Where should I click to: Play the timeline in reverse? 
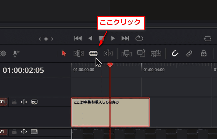tap(90, 38)
